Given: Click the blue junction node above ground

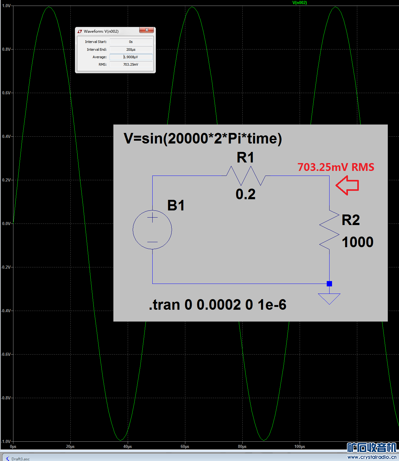Looking at the screenshot, I should tap(329, 284).
